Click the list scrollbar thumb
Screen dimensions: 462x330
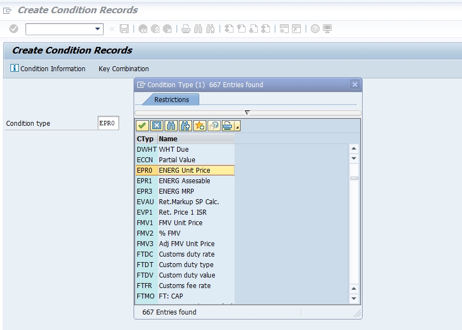354,178
